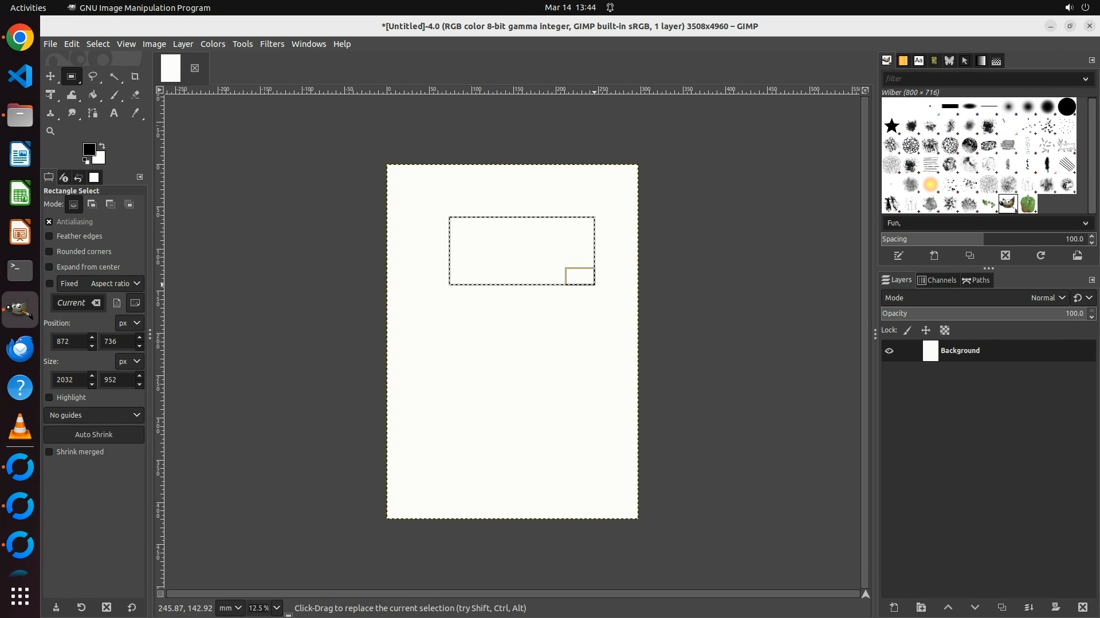Click the Move tool icon

tap(50, 77)
